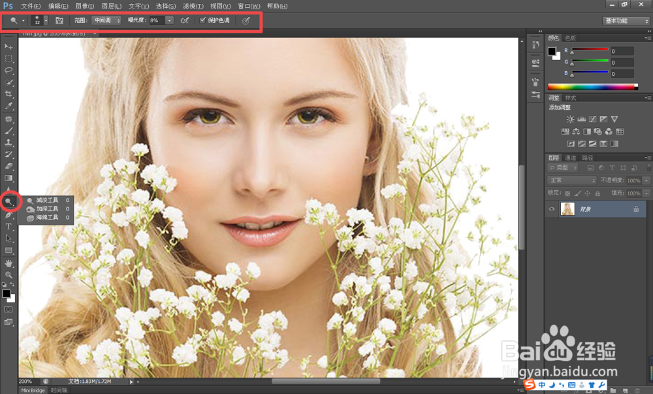
Task: Click the color spectrum ramp
Action: [x=592, y=87]
